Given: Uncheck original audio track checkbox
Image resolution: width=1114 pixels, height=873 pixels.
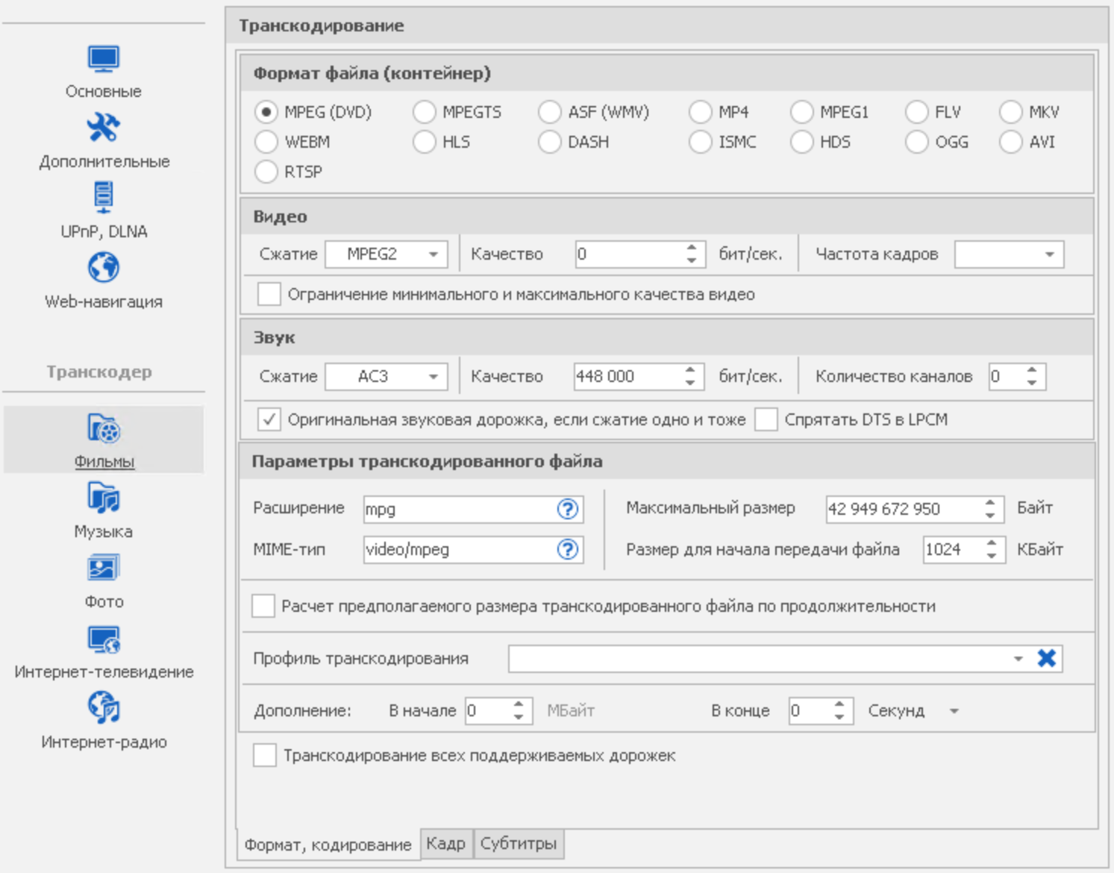Looking at the screenshot, I should pos(269,419).
